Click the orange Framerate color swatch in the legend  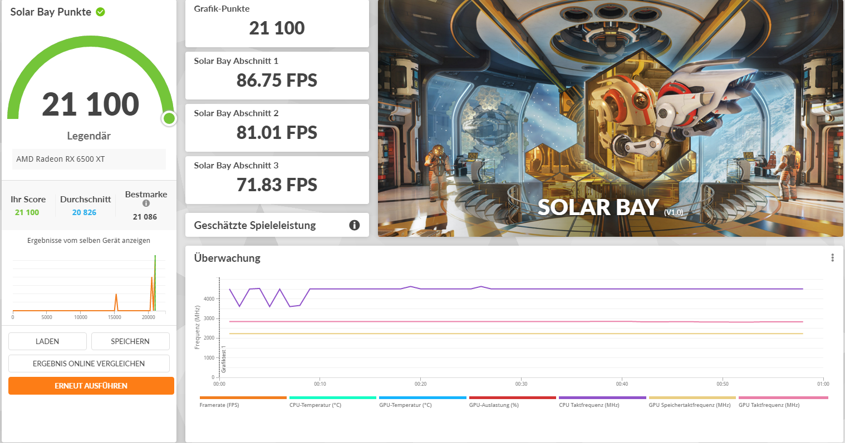(x=243, y=398)
